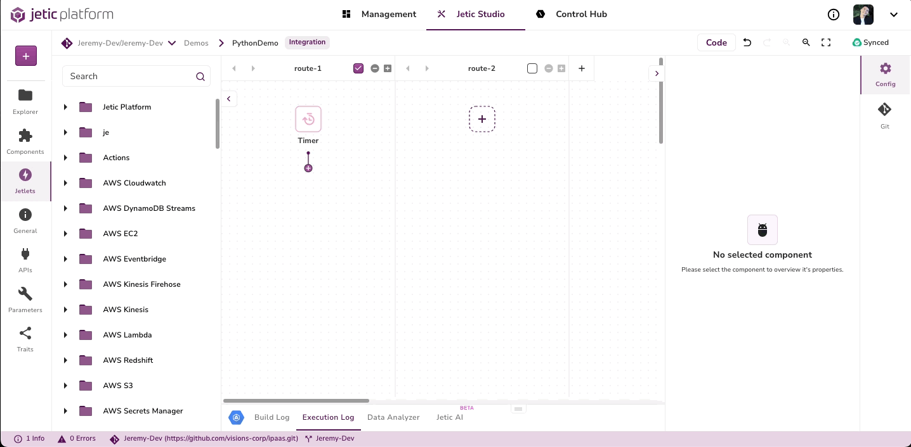
Task: Check the route-2 checkbox
Action: 532,68
